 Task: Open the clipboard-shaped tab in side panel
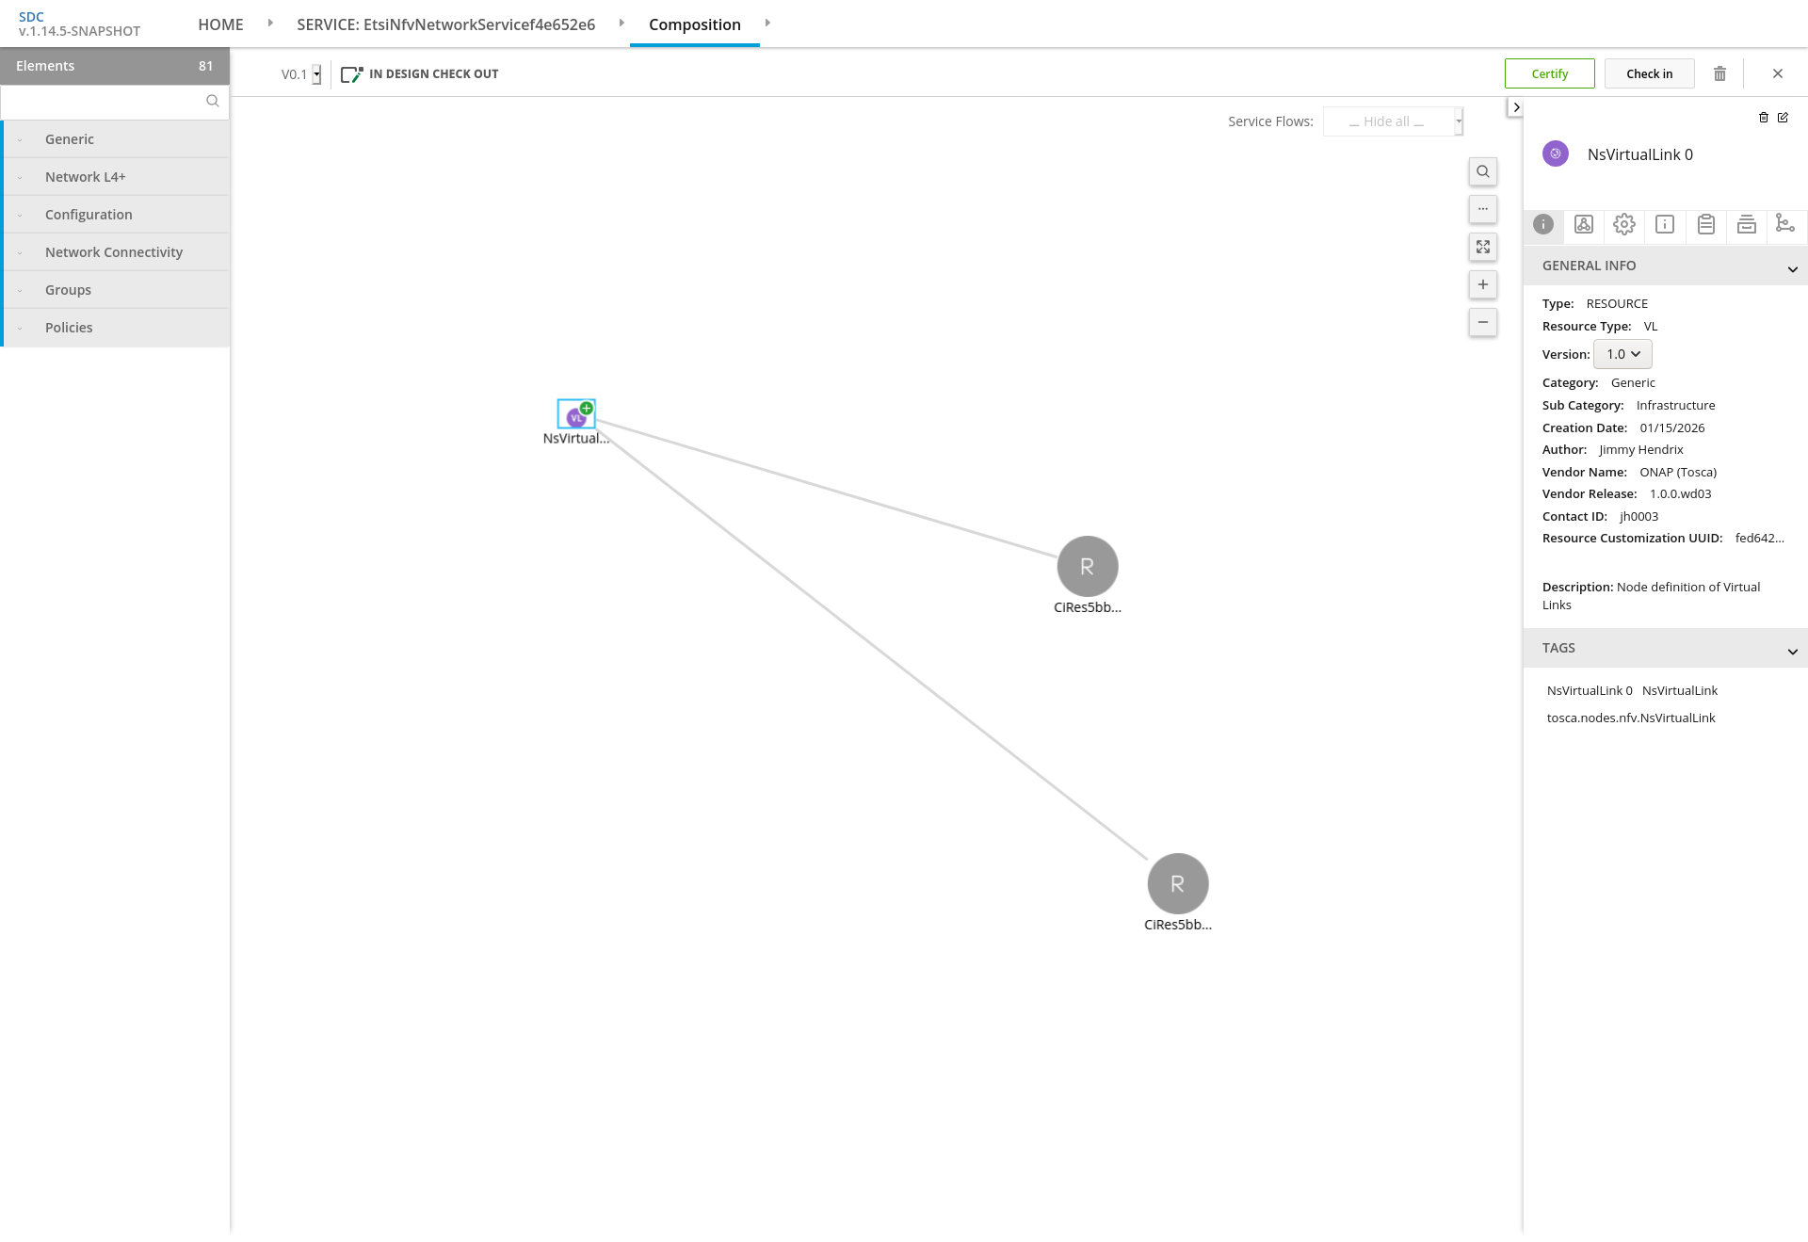pyautogui.click(x=1705, y=224)
